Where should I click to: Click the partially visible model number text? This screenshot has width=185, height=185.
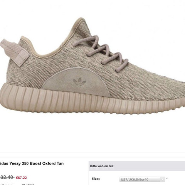coord(17,185)
